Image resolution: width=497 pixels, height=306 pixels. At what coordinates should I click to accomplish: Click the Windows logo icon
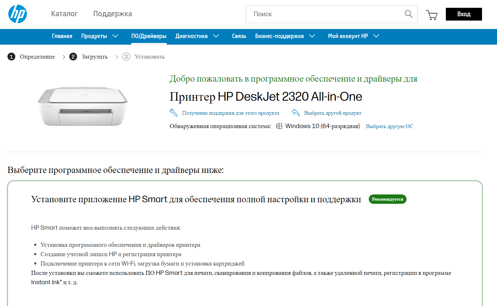tap(279, 126)
